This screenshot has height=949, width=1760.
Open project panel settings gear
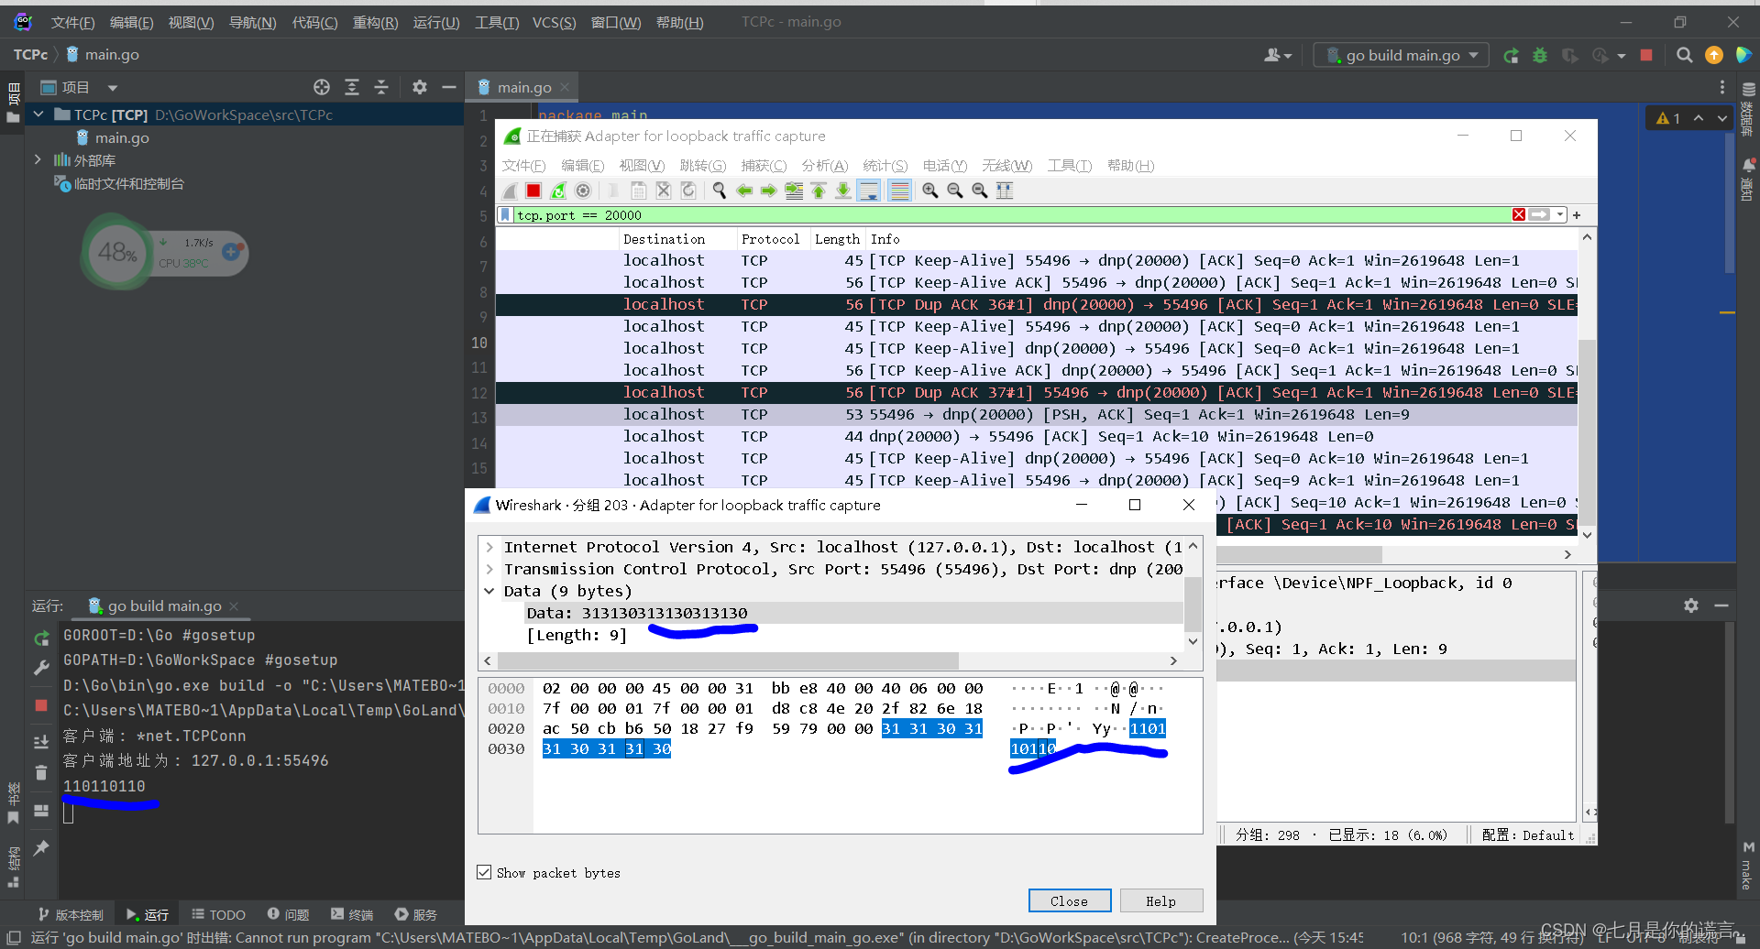(x=420, y=87)
